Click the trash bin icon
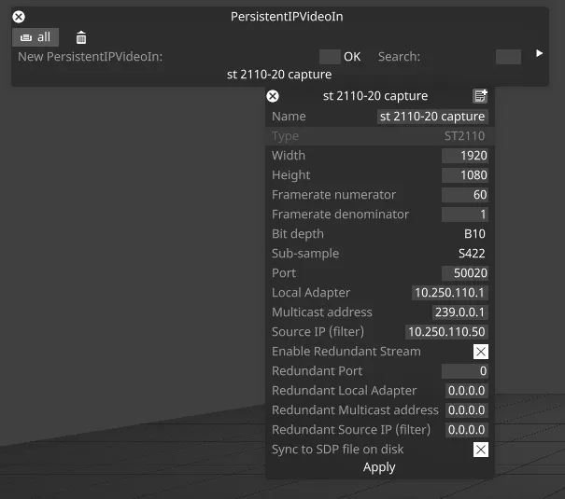The image size is (565, 499). coord(81,37)
